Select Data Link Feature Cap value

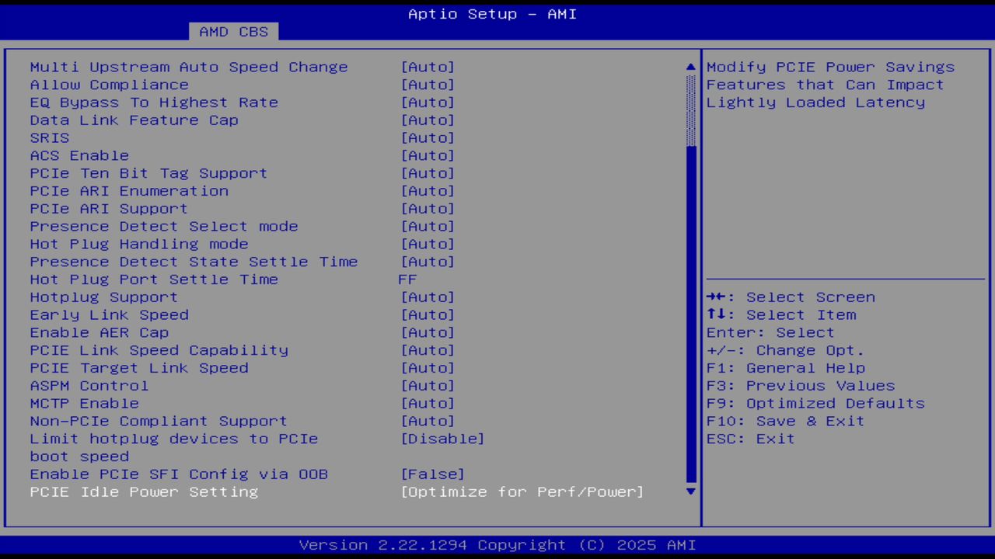(428, 120)
